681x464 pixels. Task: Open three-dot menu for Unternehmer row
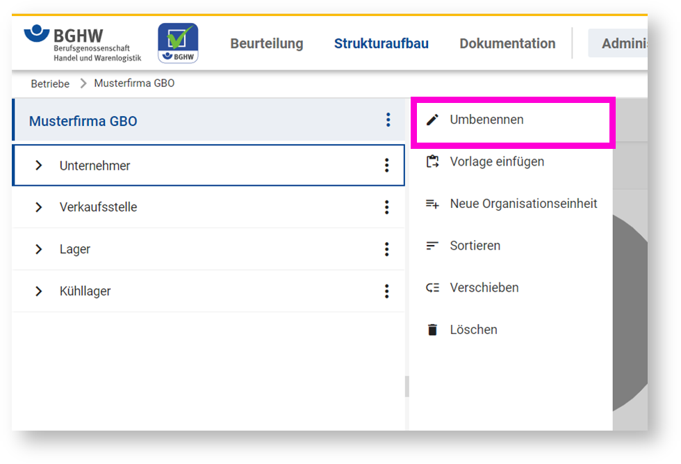pyautogui.click(x=387, y=166)
